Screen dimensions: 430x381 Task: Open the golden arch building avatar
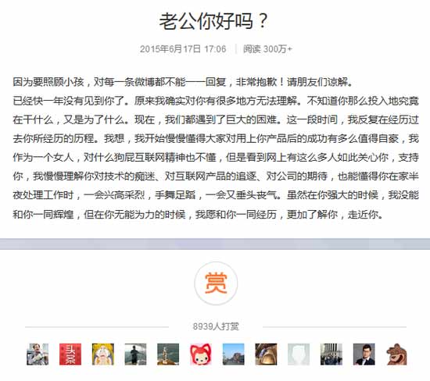point(266,354)
